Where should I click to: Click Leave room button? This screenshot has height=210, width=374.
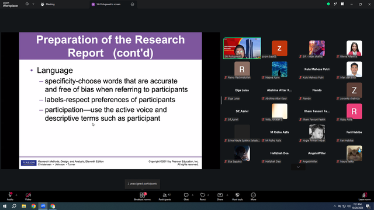[x=365, y=197]
